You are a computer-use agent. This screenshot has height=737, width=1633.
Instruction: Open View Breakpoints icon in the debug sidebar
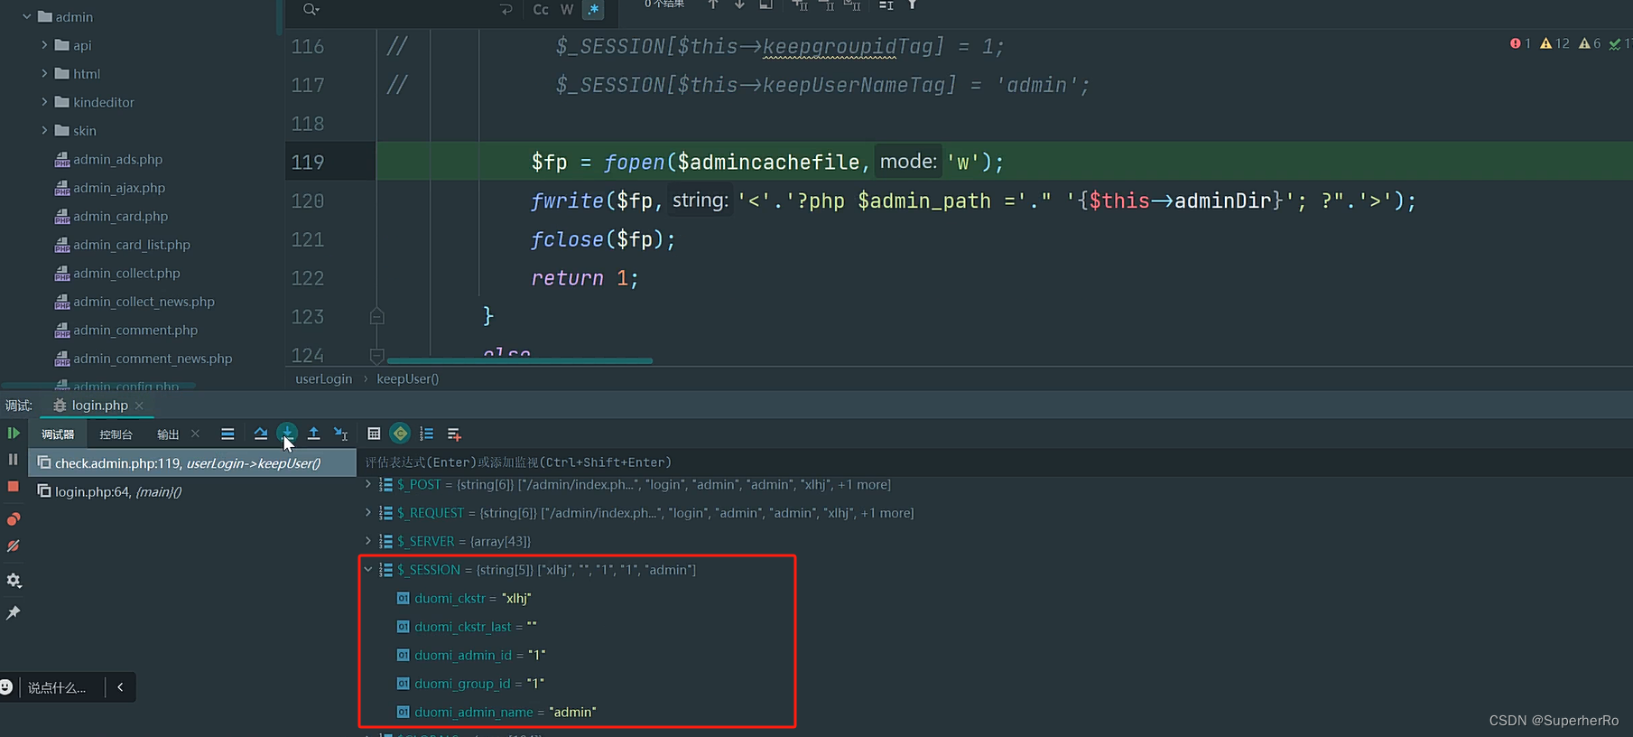click(14, 519)
